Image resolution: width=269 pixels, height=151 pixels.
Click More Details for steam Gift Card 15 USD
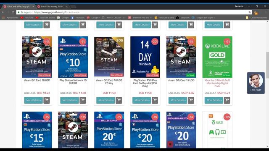pos(178,100)
